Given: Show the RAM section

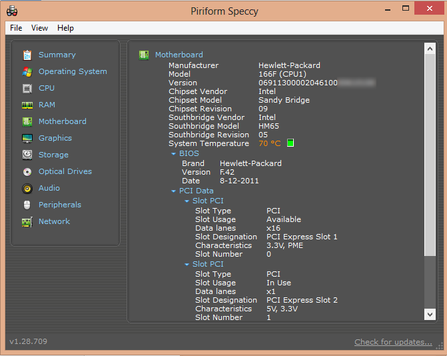Looking at the screenshot, I should click(47, 105).
